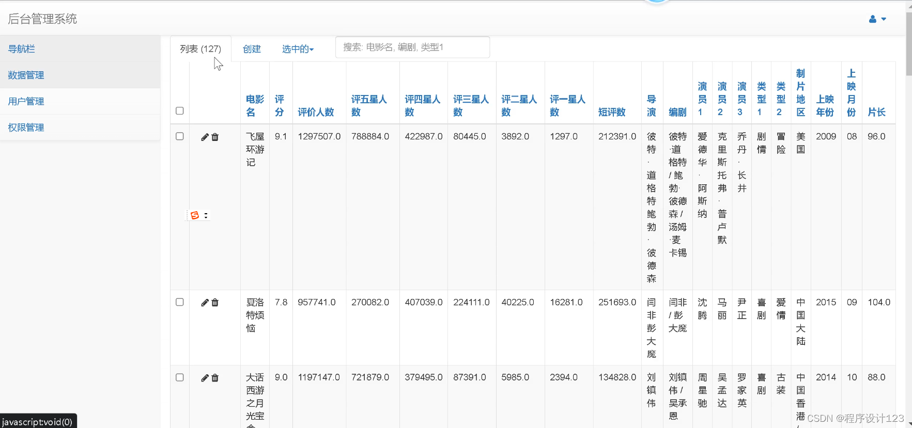Sort by 评一星人数 column header

pos(567,106)
